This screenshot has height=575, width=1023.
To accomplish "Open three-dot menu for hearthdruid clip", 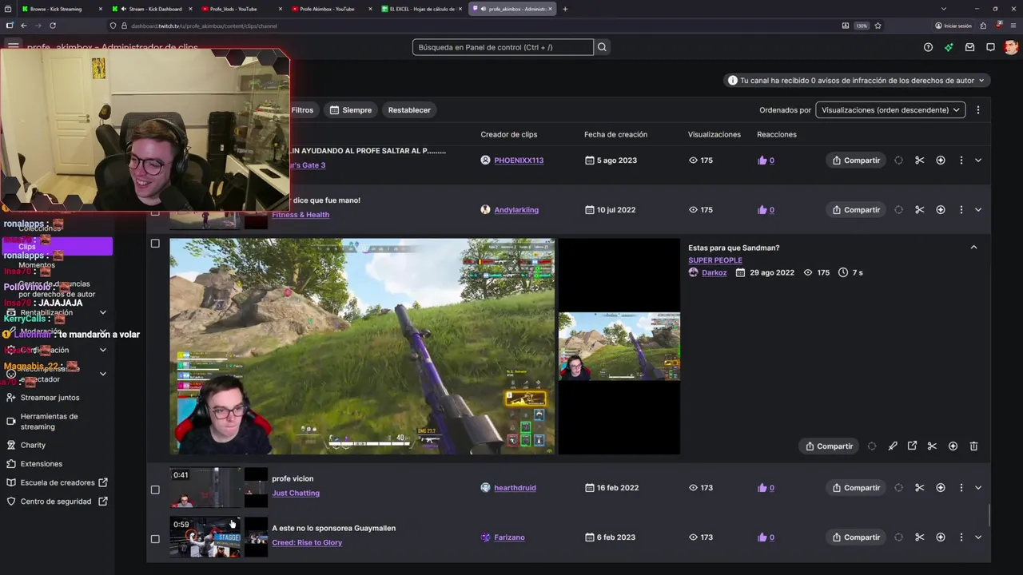I will coord(961,488).
